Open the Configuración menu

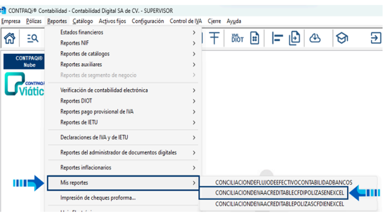click(148, 21)
